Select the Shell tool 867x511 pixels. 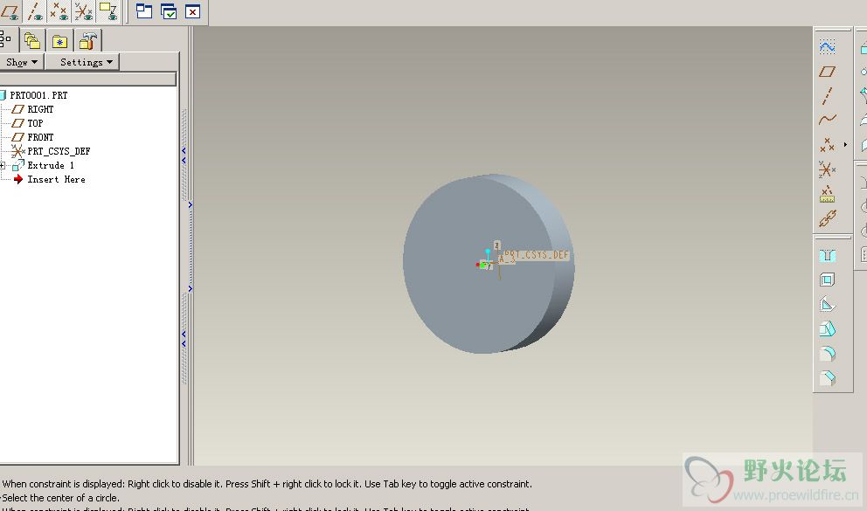827,280
